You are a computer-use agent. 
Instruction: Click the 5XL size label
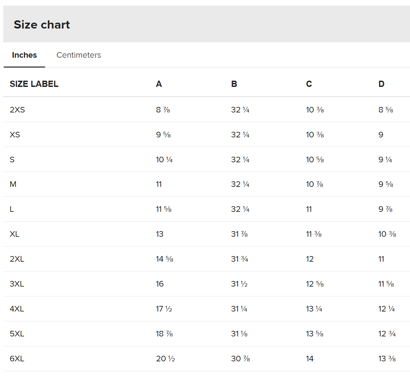[17, 334]
